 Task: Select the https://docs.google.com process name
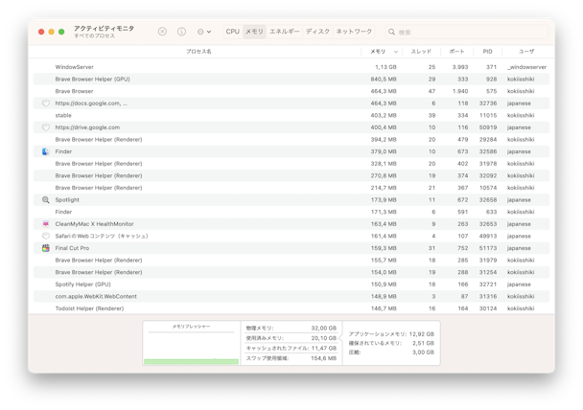pos(91,103)
